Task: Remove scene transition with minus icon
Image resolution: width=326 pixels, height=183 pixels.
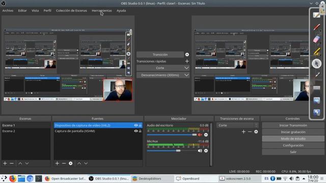Action: point(250,132)
